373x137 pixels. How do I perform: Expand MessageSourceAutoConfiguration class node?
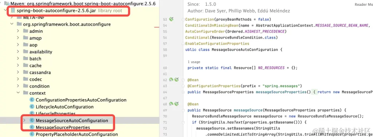pyautogui.click(x=24, y=121)
